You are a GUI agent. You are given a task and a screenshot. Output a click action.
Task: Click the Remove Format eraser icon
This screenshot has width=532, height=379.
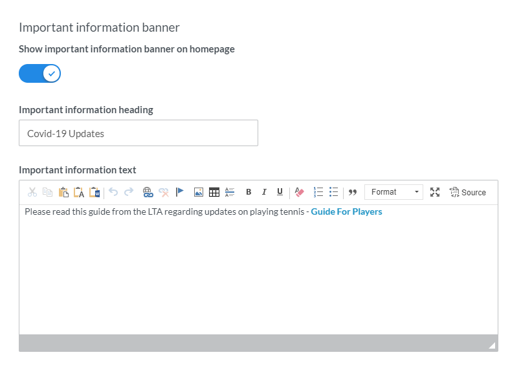[x=299, y=192]
